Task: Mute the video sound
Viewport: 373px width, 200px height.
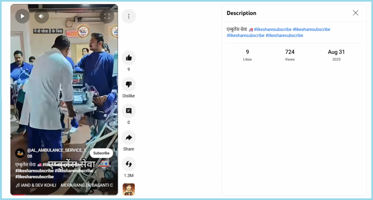Action: pos(42,16)
